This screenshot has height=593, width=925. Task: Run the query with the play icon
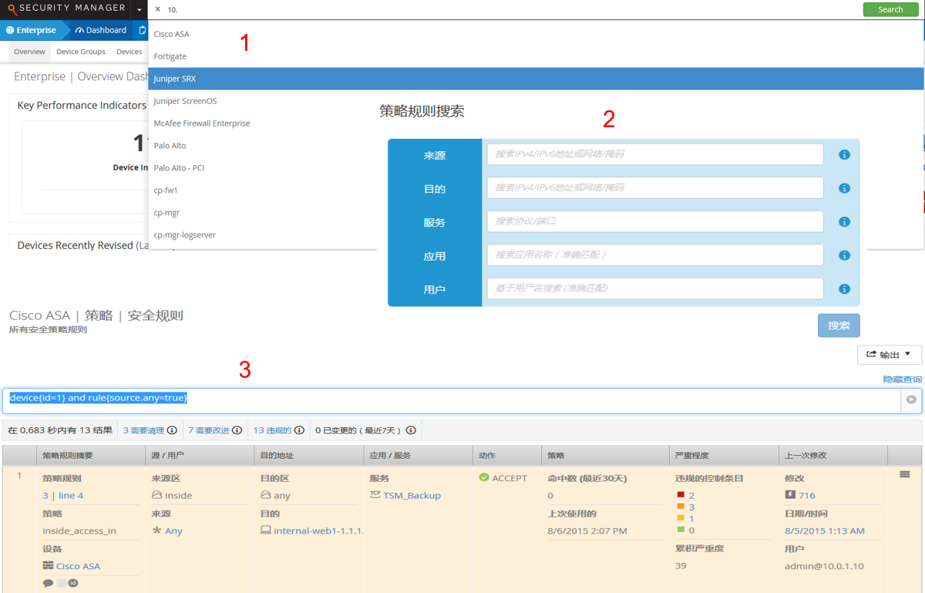coord(911,400)
